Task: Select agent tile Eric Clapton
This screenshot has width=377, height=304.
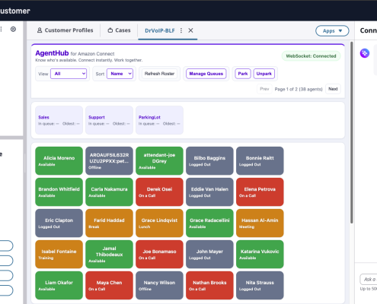Action: (59, 223)
